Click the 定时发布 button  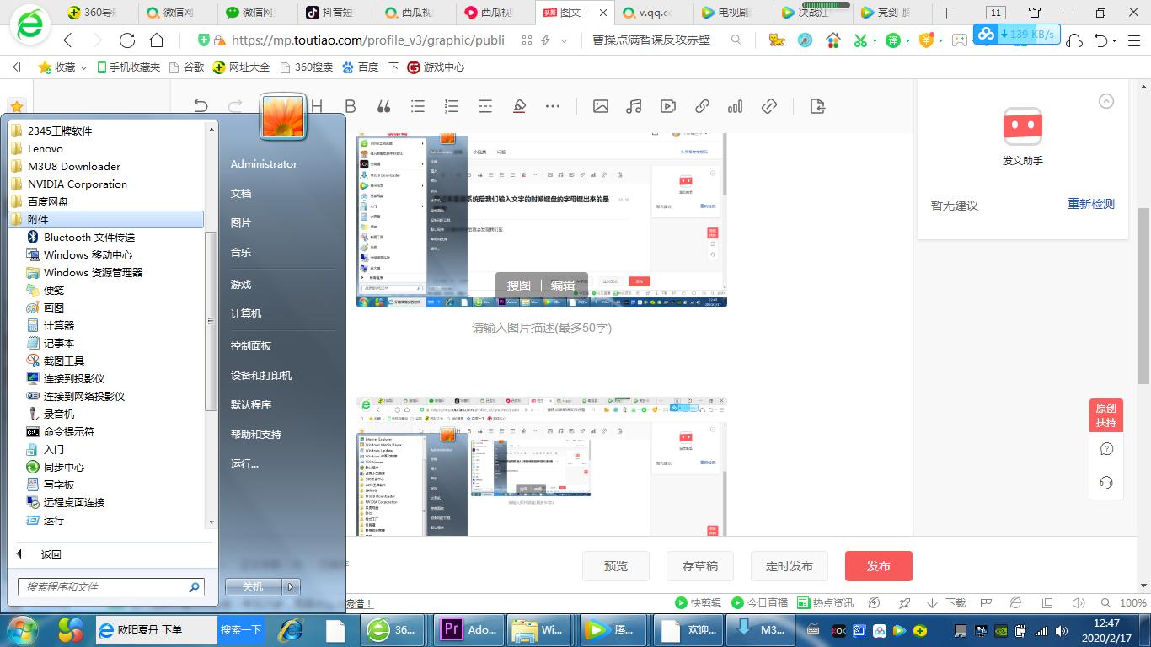790,566
